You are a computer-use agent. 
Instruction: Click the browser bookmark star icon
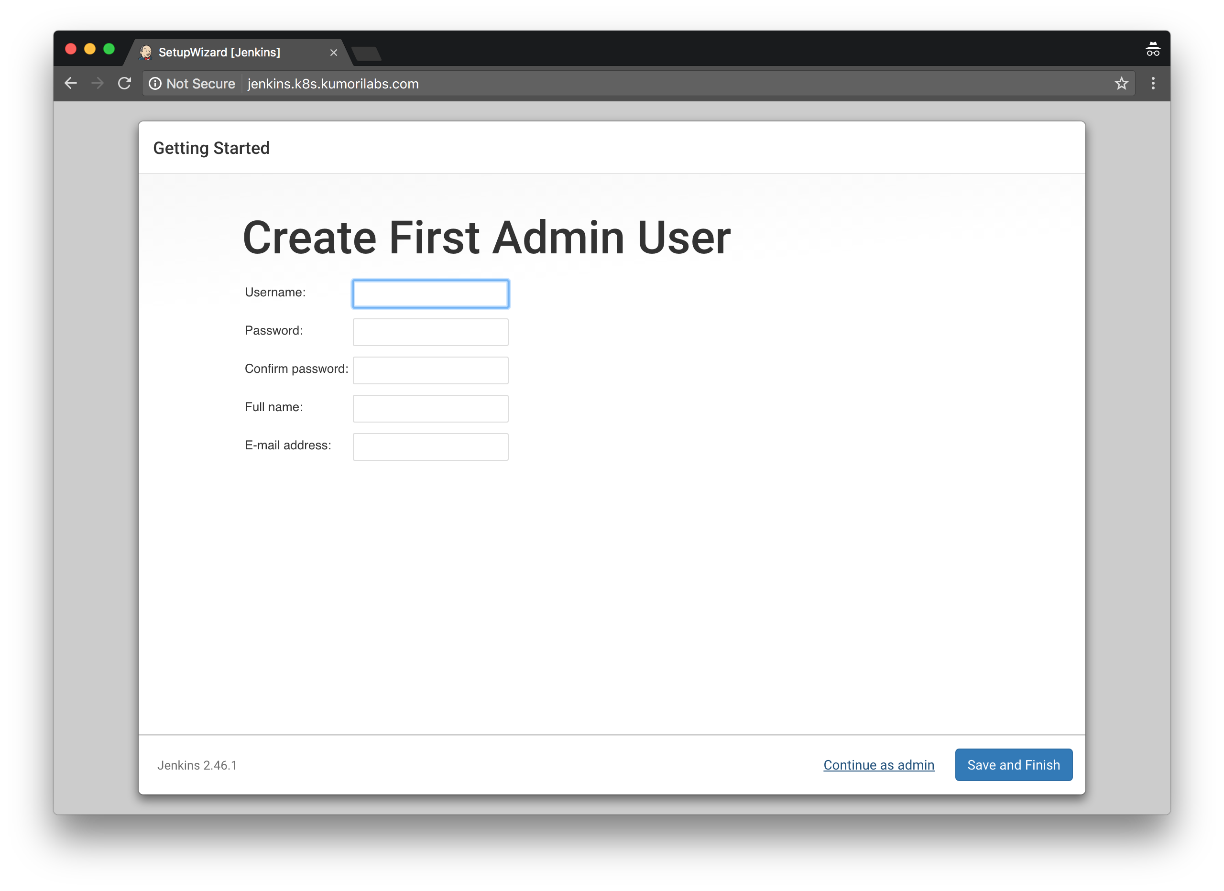[1120, 84]
